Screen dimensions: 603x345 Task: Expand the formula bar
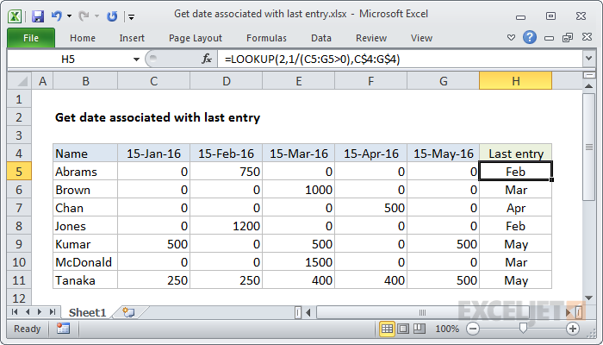click(588, 59)
